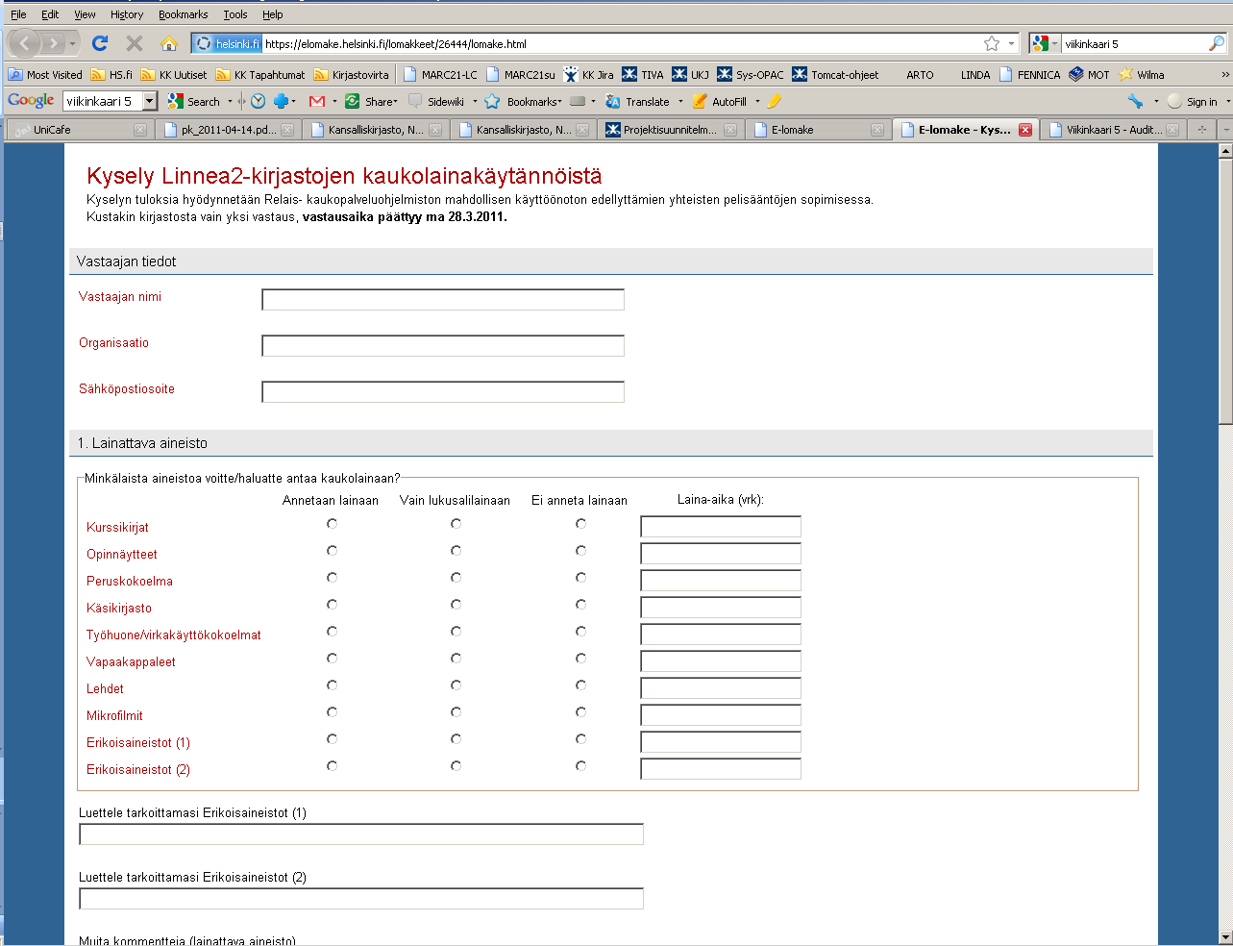The width and height of the screenshot is (1233, 946).
Task: Go to the Home page icon
Action: [169, 43]
